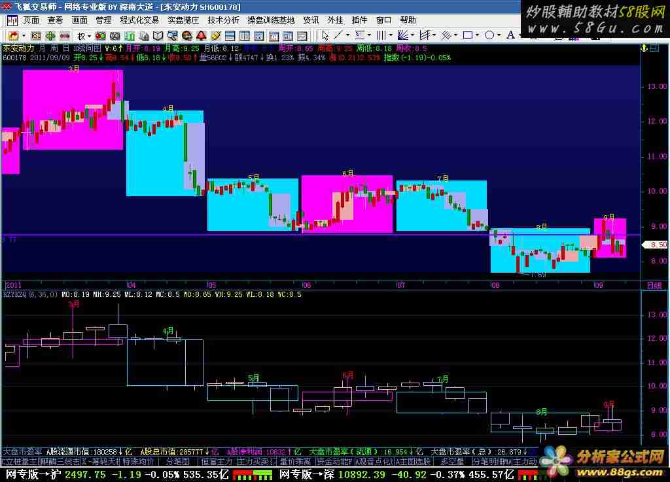
Task: Select the arrow pointer cursor tool
Action: [x=326, y=36]
